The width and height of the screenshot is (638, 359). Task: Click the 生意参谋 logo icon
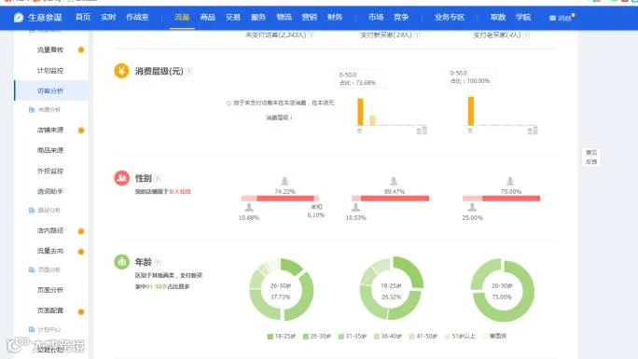pyautogui.click(x=19, y=18)
